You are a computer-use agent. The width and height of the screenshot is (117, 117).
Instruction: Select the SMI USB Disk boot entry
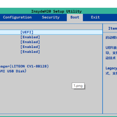pos(13,71)
